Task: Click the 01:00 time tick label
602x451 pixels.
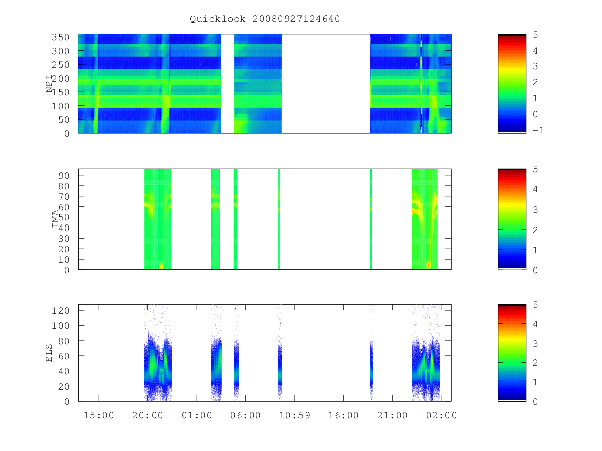Action: (197, 415)
